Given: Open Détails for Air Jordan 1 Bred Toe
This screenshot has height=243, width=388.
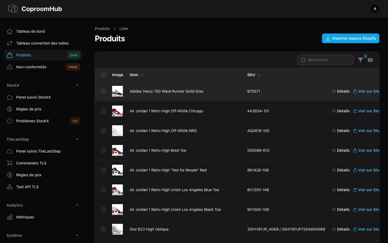Looking at the screenshot, I should tap(341, 150).
